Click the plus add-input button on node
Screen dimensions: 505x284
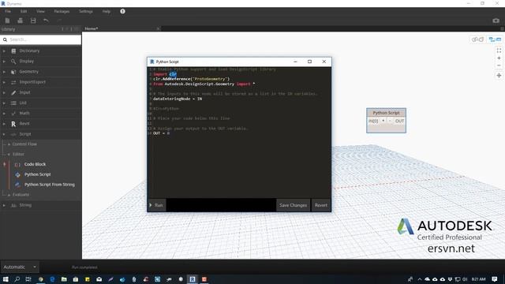coord(383,121)
